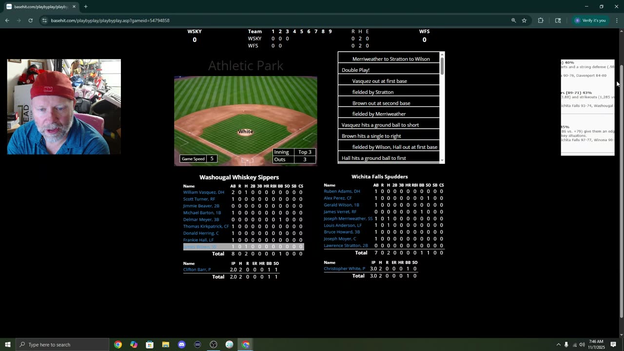Viewport: 624px width, 351px height.
Task: Click the Verify it's you profile button
Action: click(x=590, y=20)
